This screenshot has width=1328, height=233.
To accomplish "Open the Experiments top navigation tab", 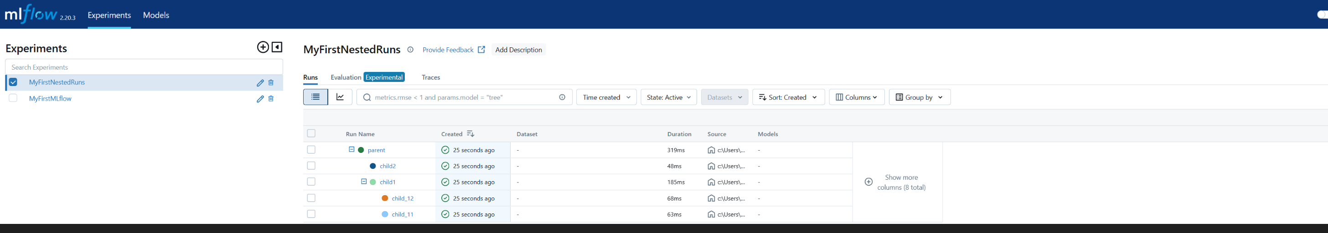I will 109,15.
